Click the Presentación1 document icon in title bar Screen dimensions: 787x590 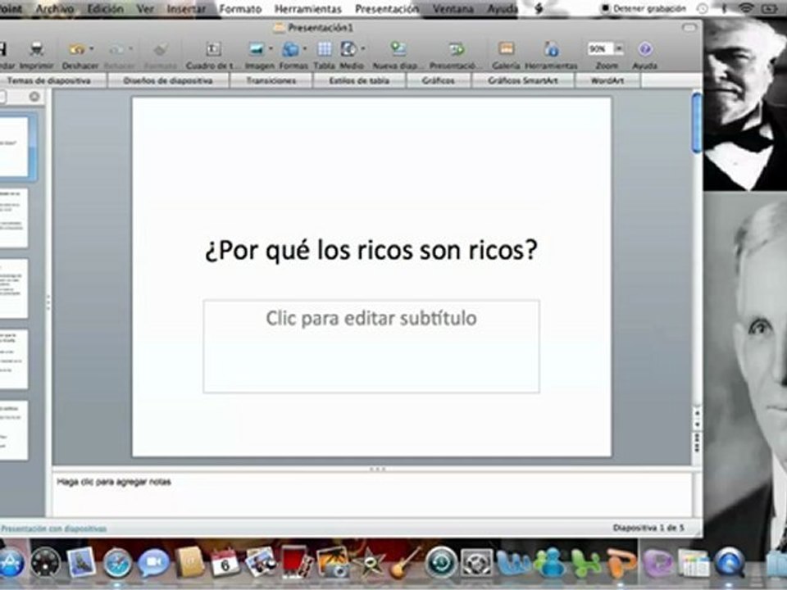pyautogui.click(x=279, y=28)
